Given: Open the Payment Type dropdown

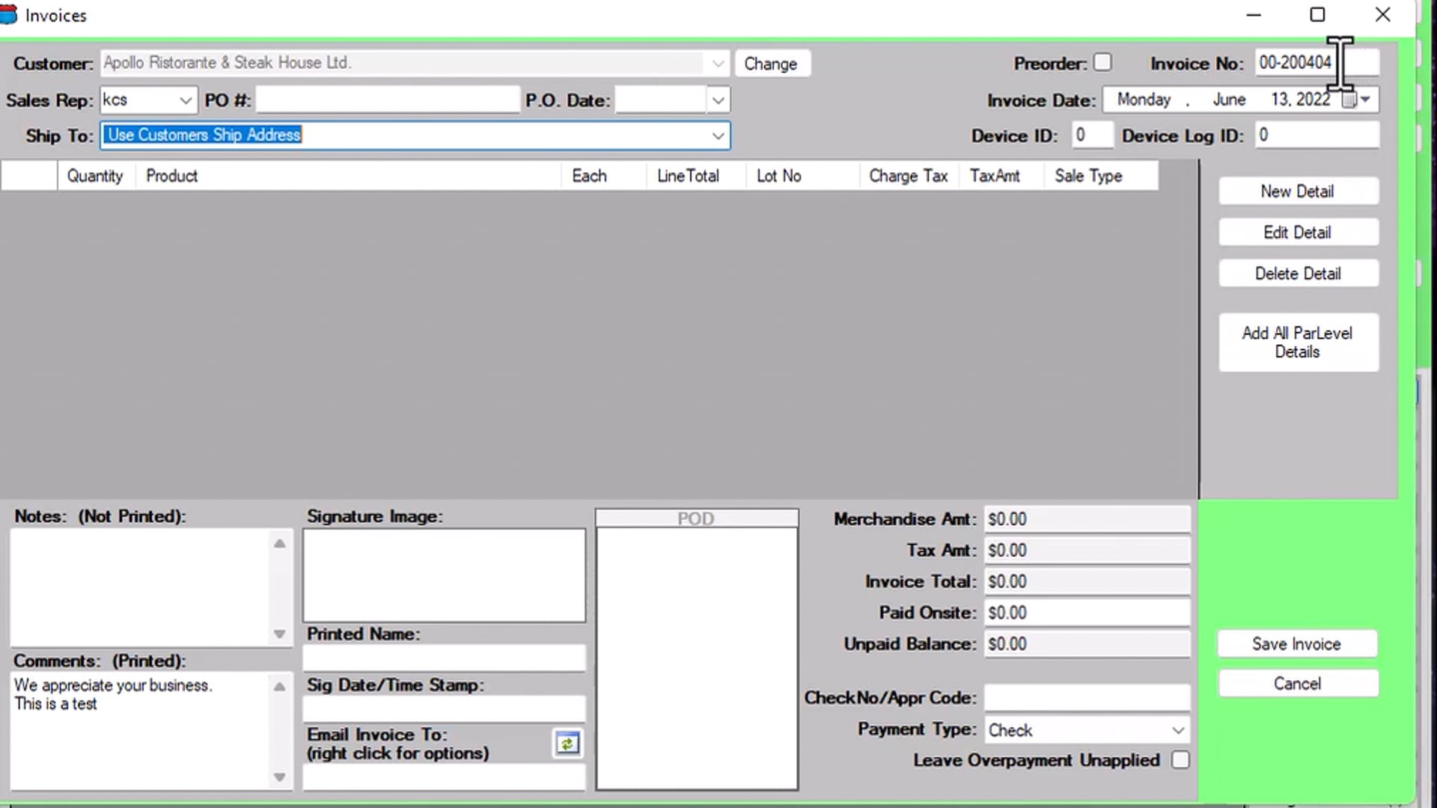Looking at the screenshot, I should click(1177, 730).
